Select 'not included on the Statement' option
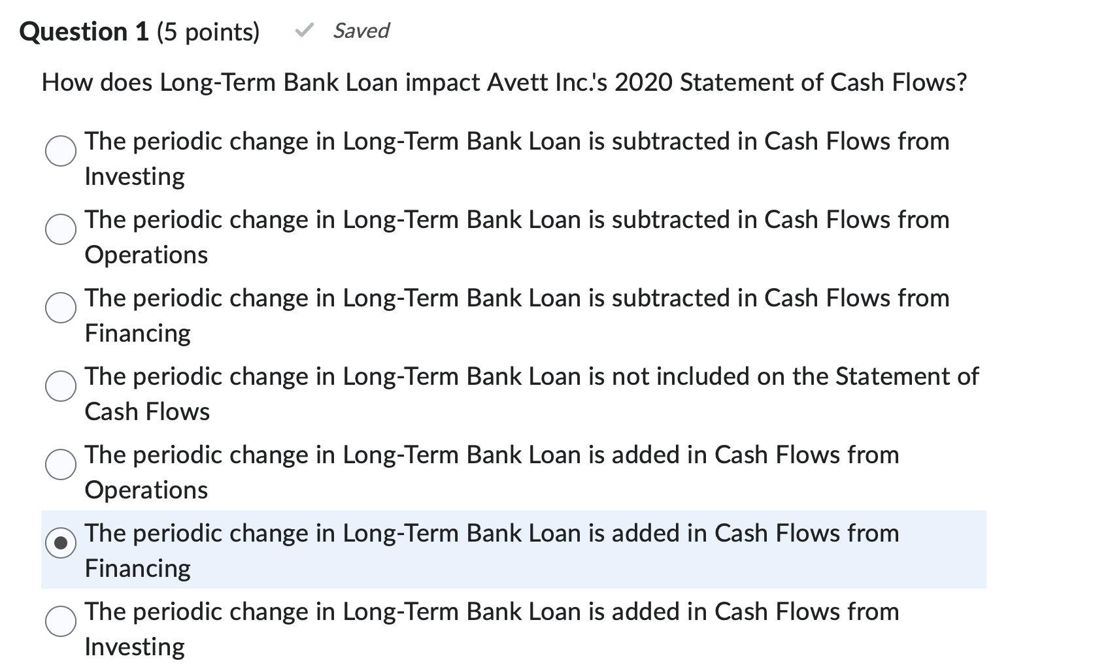Viewport: 1093px width, 669px height. click(60, 387)
